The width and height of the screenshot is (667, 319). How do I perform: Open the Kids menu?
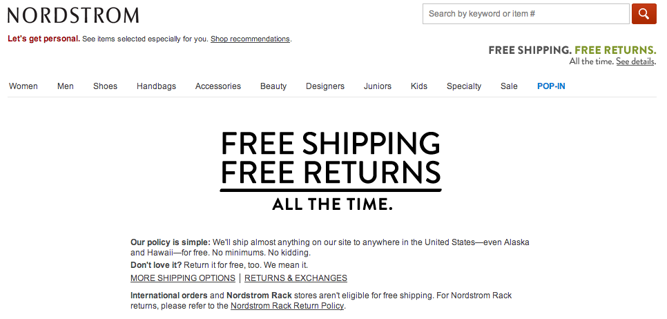pos(419,86)
